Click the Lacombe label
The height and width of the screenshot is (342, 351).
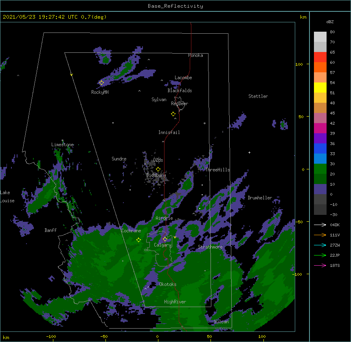[183, 78]
